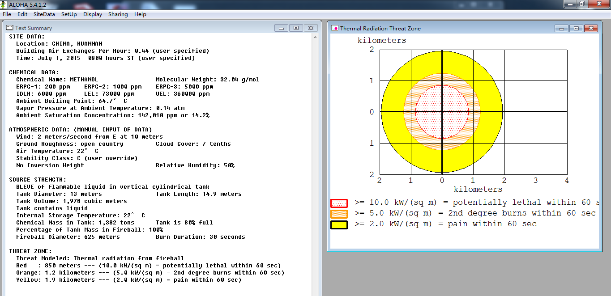Open the Edit menu
Screen dimensions: 611x296
[22, 14]
